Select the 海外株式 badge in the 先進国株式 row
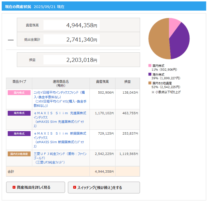This screenshot has height=203, width=207. coord(19,113)
